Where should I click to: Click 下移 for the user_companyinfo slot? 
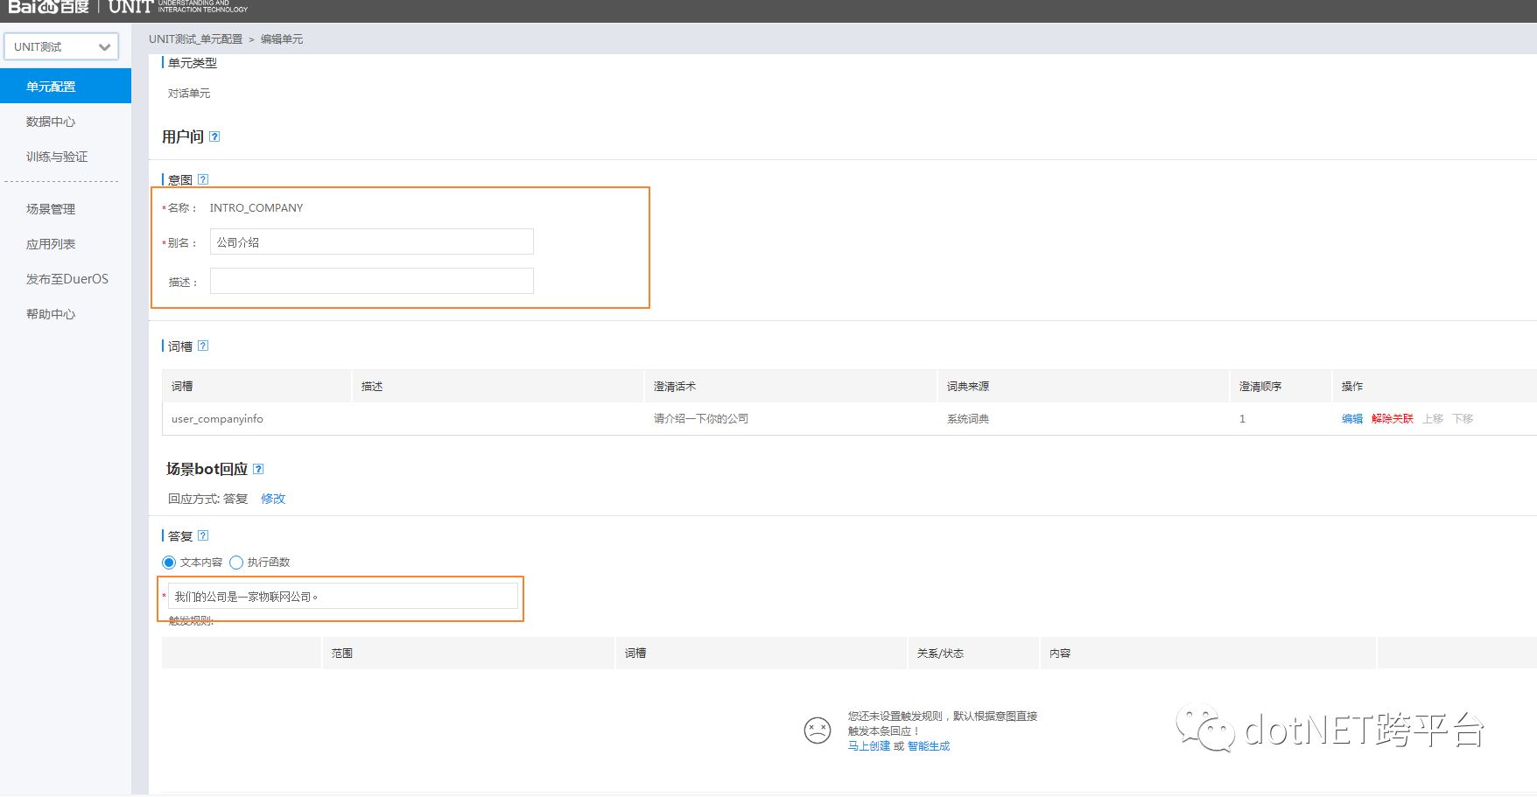click(1463, 419)
